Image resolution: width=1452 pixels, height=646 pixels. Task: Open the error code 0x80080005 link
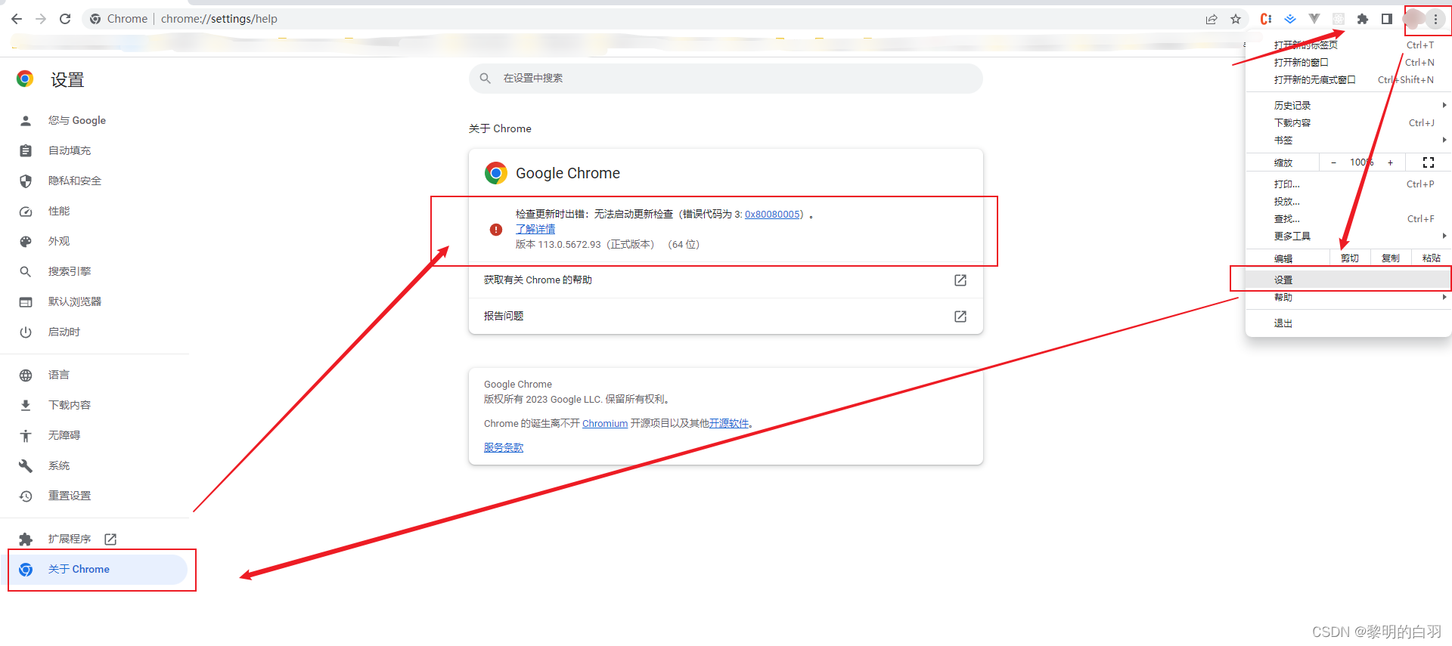[772, 215]
